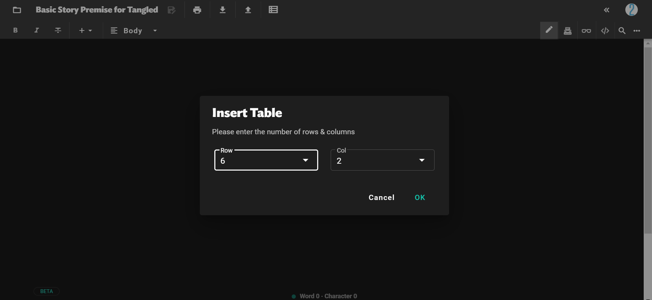Confirm table insertion with OK

point(420,198)
